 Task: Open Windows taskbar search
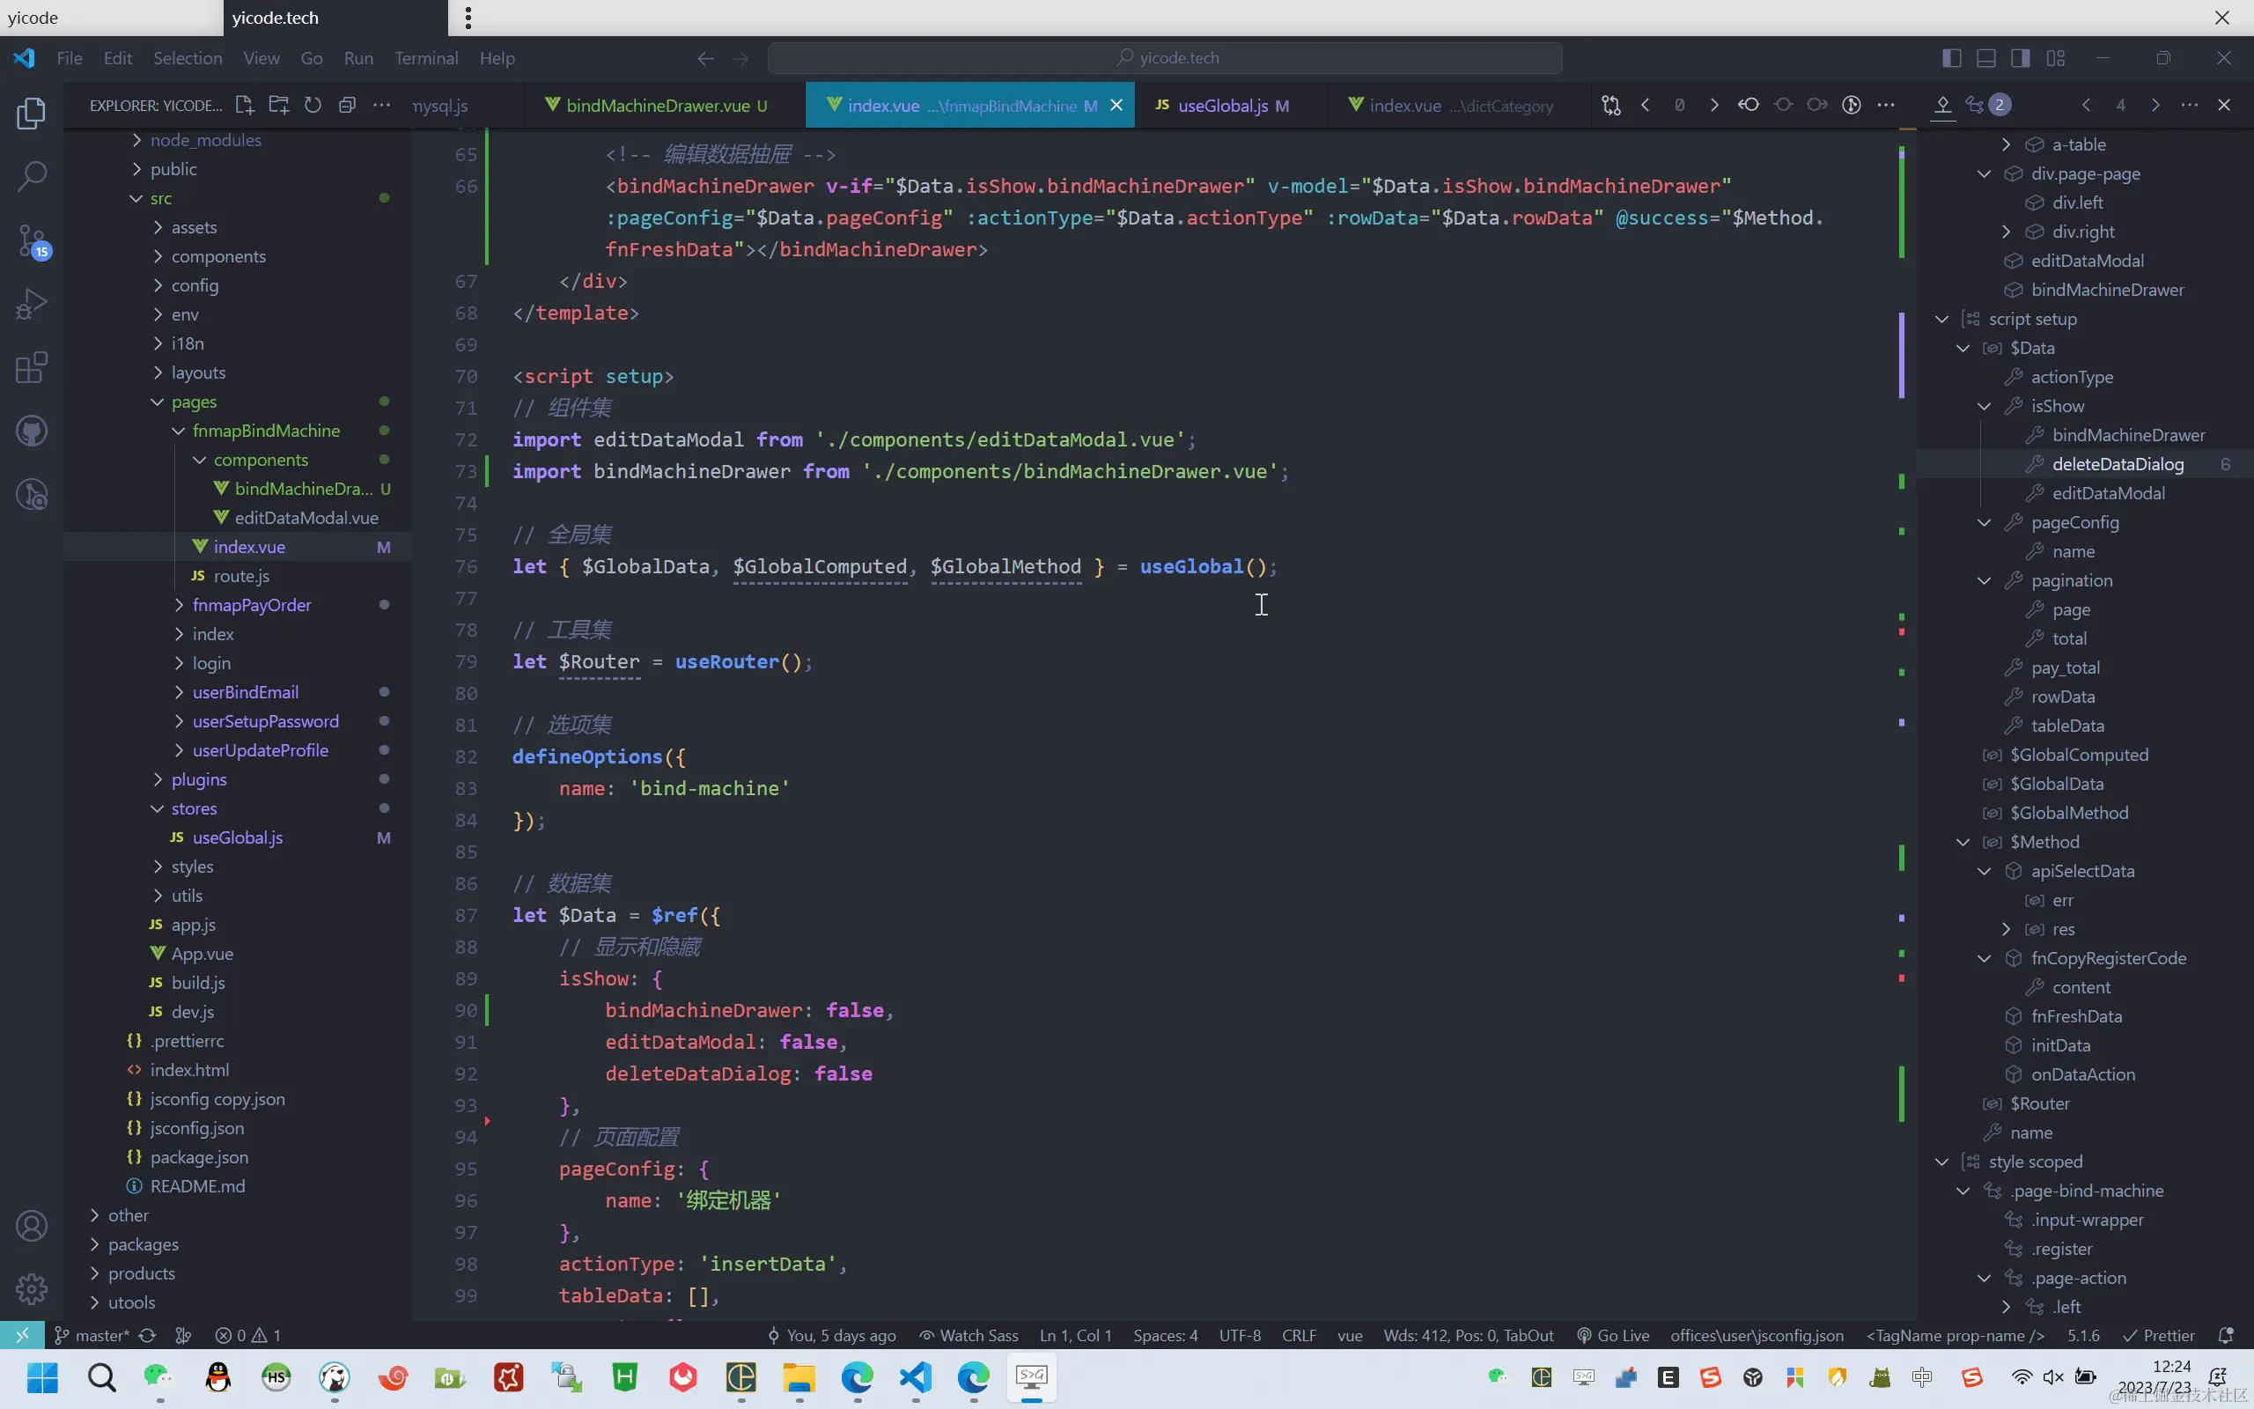(101, 1377)
